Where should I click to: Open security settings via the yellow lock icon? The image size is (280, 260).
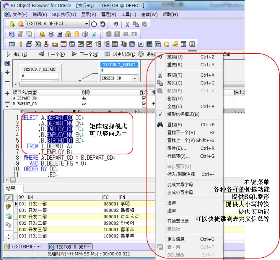68,34
